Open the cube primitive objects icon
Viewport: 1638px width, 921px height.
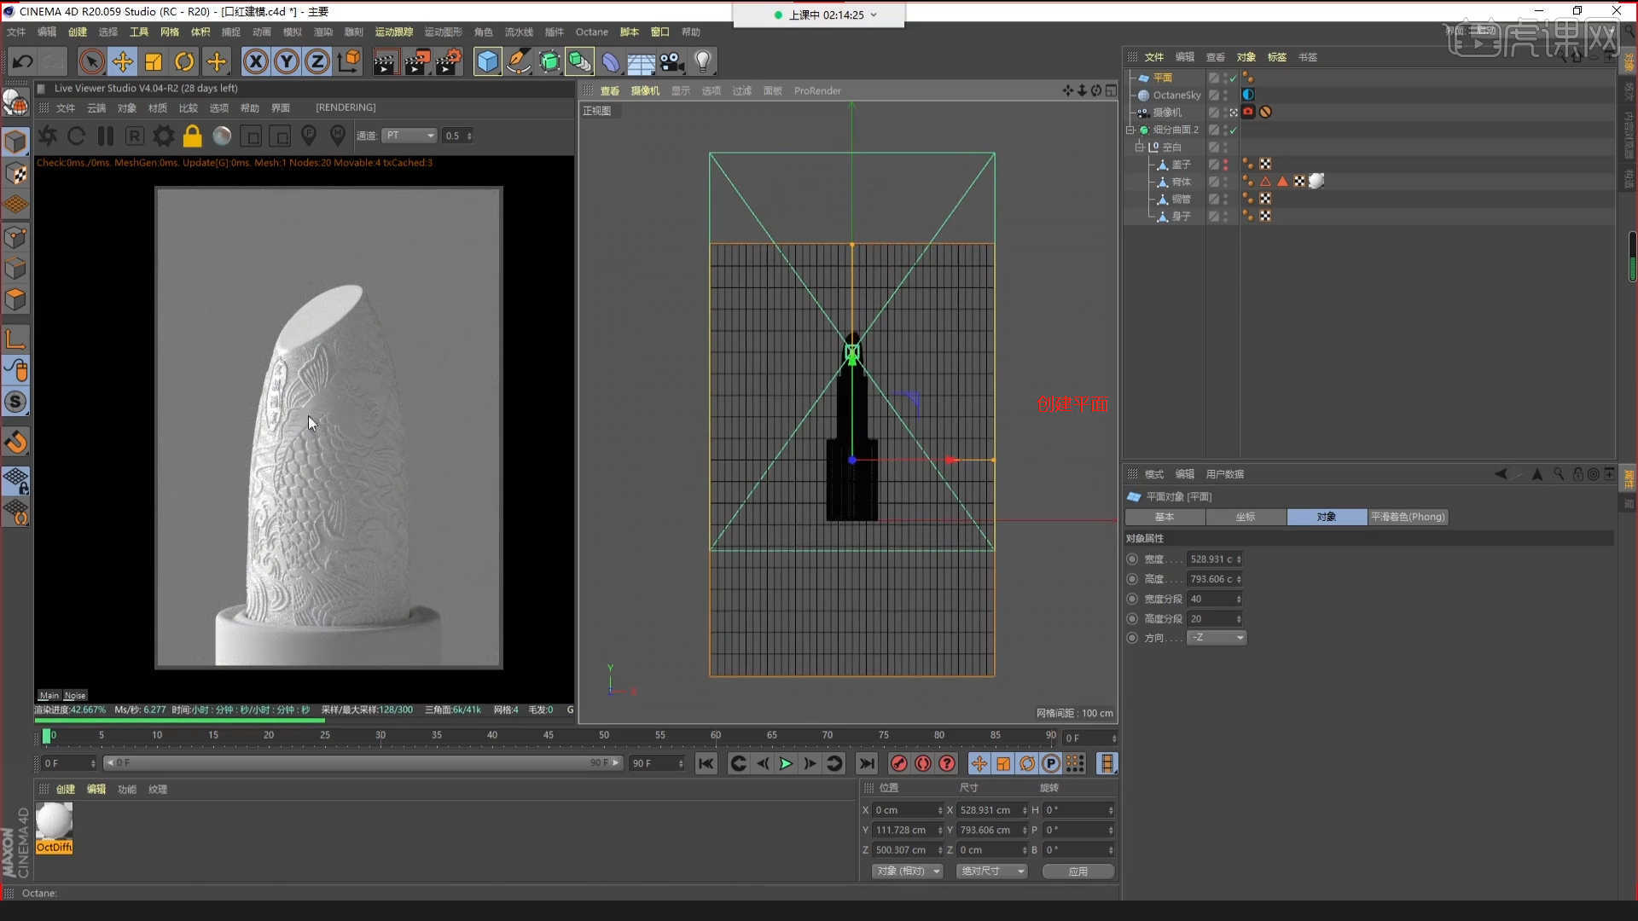pos(487,61)
